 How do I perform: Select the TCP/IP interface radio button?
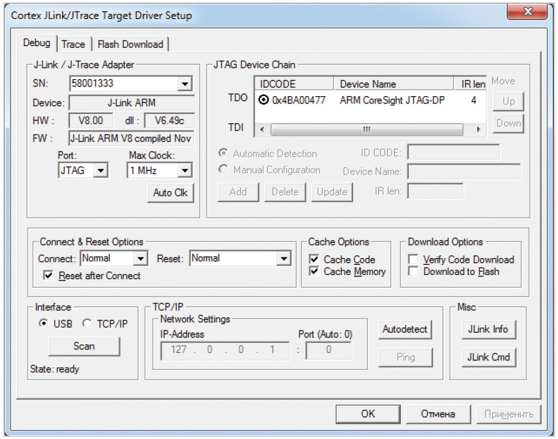(88, 324)
